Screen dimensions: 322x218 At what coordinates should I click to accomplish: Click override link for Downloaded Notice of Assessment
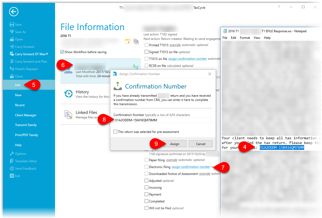click(x=205, y=174)
